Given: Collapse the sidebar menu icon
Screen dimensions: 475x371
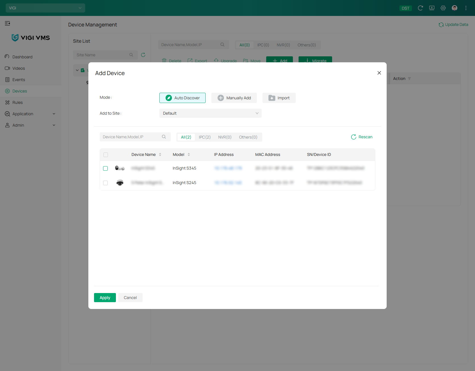Looking at the screenshot, I should [x=7, y=23].
